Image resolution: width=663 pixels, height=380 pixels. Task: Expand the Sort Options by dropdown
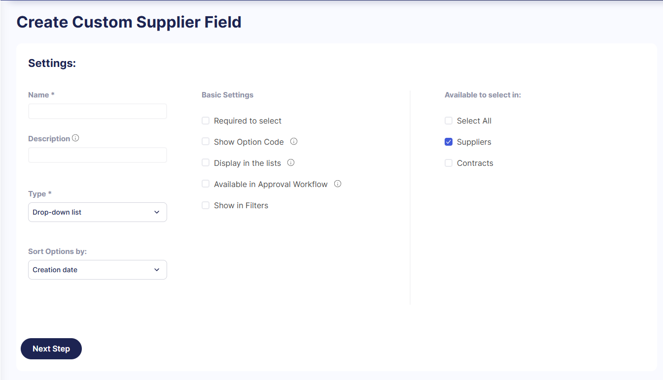[98, 270]
